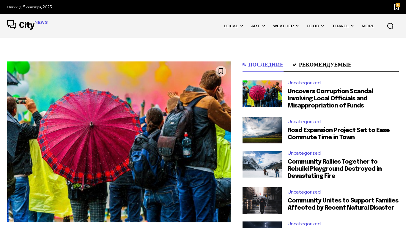Open the WEATHER menu item
The width and height of the screenshot is (406, 228).
[x=284, y=26]
